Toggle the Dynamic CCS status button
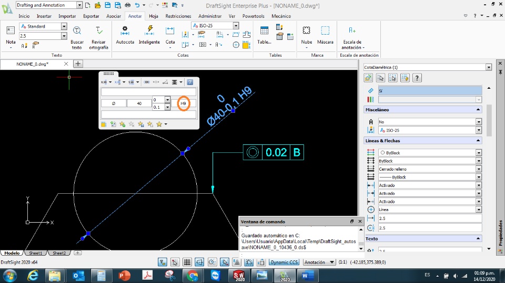This screenshot has width=505, height=283. click(284, 262)
